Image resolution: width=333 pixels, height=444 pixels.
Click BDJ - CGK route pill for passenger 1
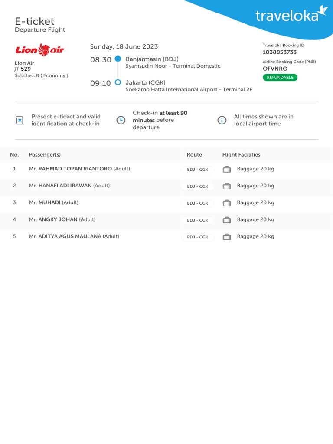(x=198, y=170)
